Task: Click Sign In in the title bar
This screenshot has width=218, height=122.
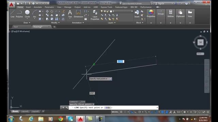Action: point(161,4)
